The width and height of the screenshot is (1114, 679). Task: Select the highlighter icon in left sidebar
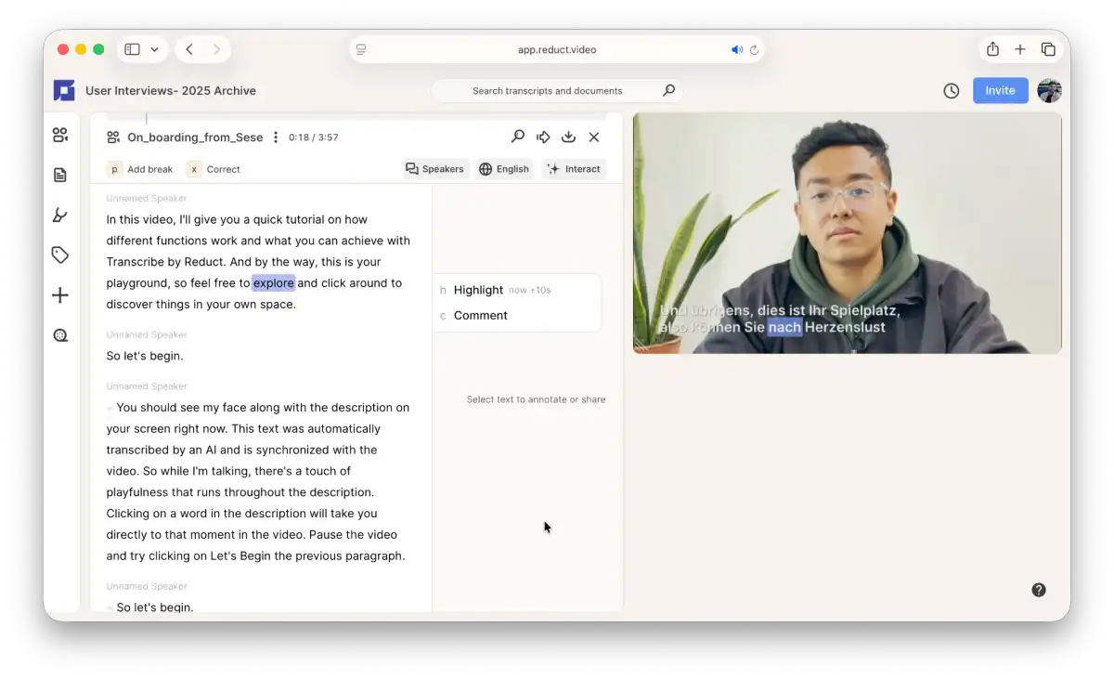60,215
